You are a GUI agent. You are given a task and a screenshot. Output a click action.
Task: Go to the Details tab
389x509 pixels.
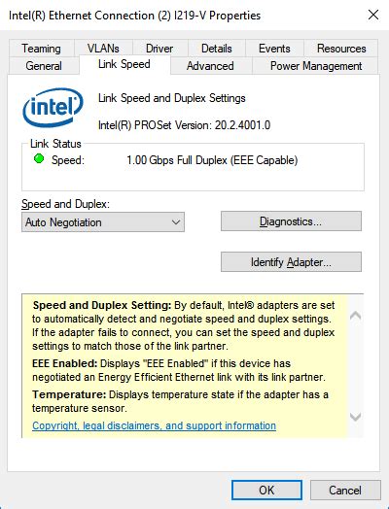217,49
